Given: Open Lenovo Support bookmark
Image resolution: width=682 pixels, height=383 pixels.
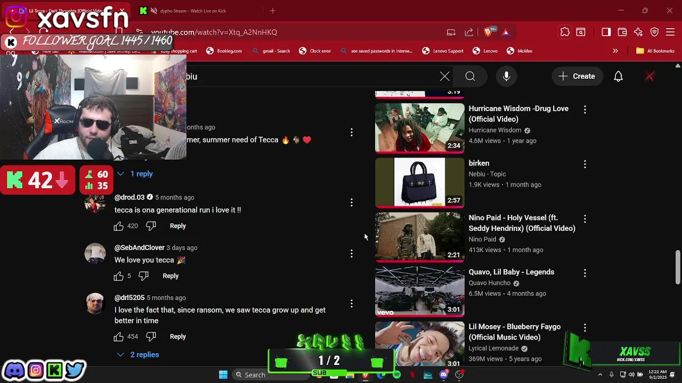Looking at the screenshot, I should tap(443, 51).
